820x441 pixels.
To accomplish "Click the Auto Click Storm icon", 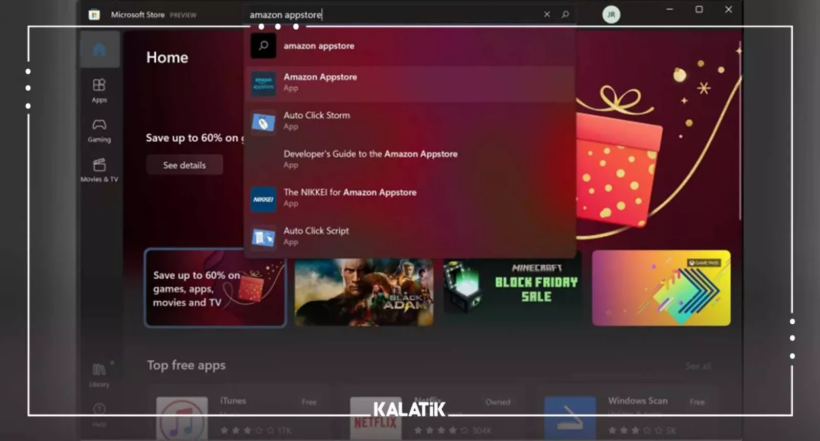I will (x=263, y=122).
